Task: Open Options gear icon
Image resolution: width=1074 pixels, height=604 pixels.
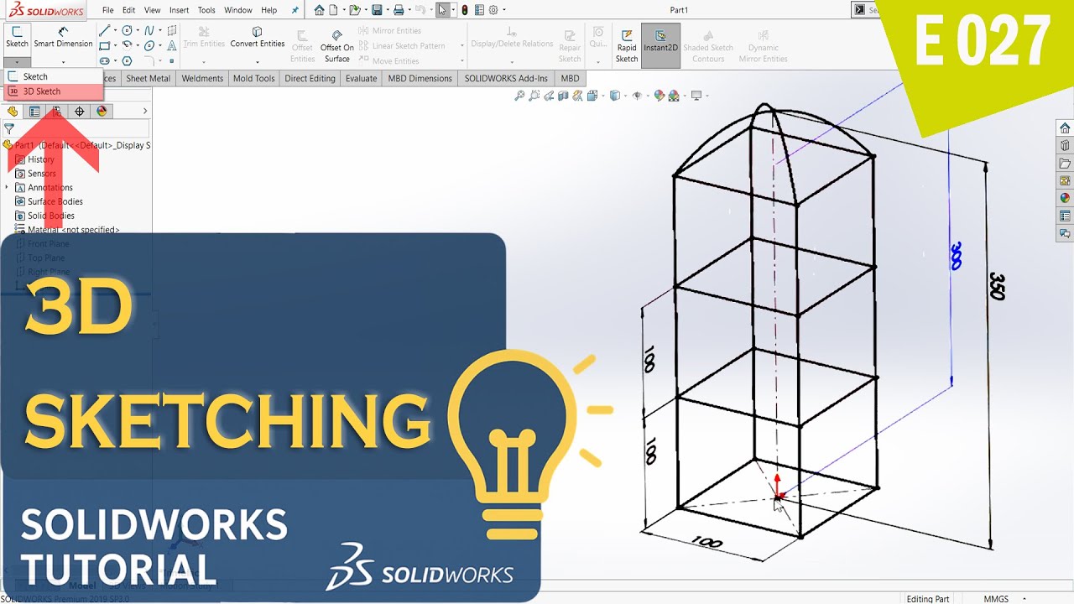Action: tap(493, 10)
